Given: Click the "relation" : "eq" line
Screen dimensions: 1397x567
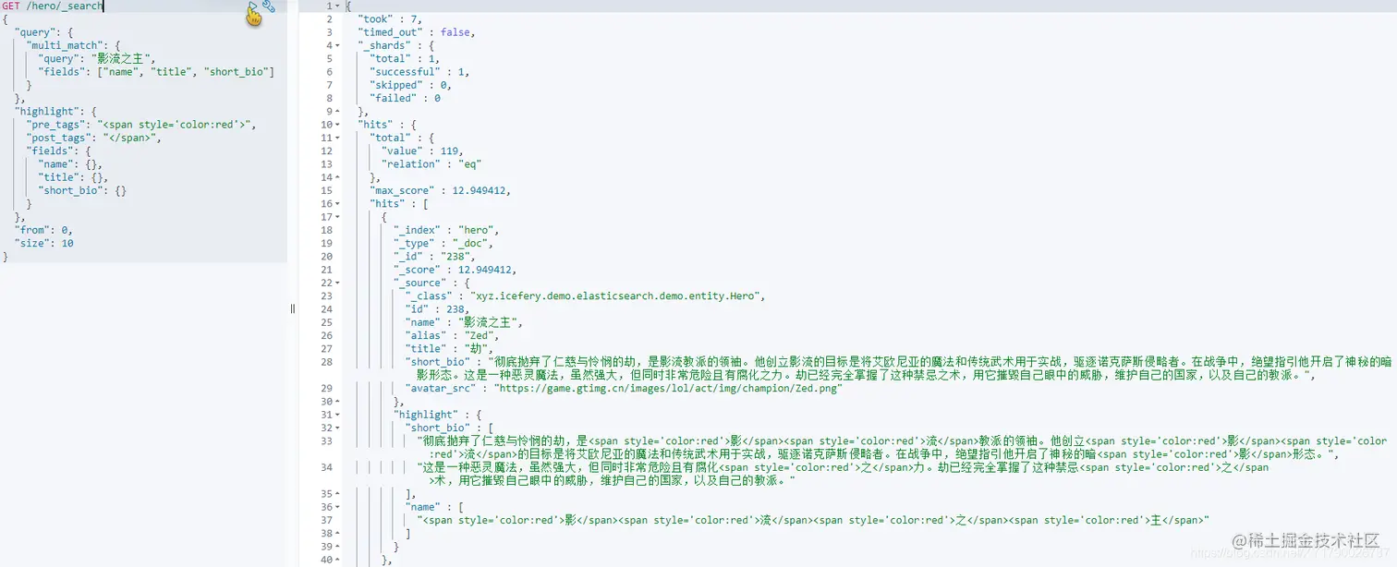Looking at the screenshot, I should tap(431, 163).
